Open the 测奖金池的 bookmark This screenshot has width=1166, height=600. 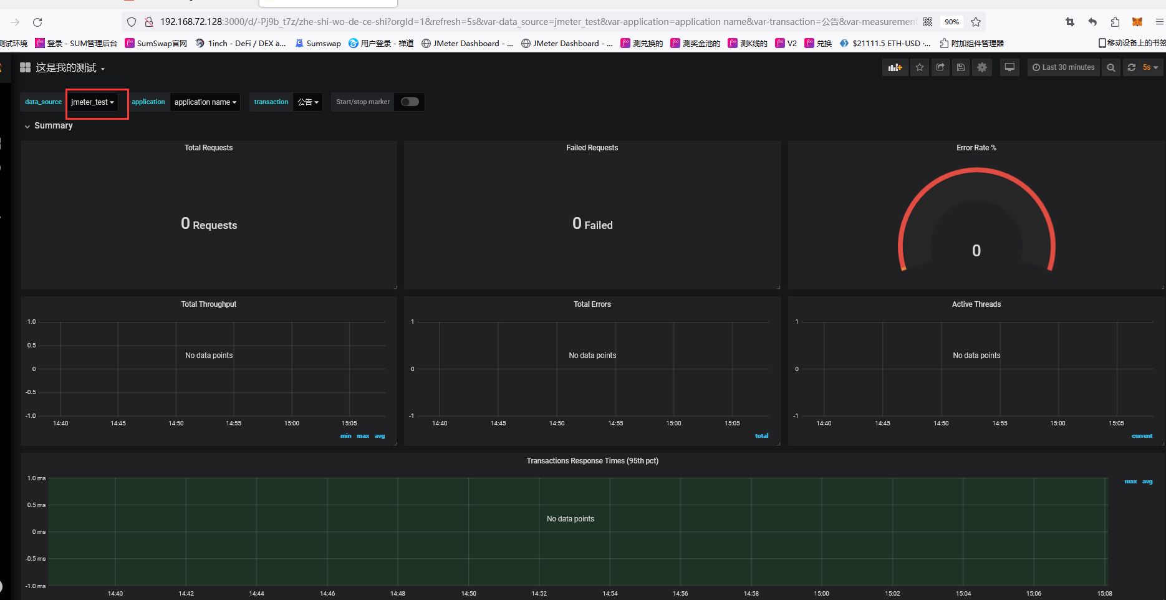695,43
